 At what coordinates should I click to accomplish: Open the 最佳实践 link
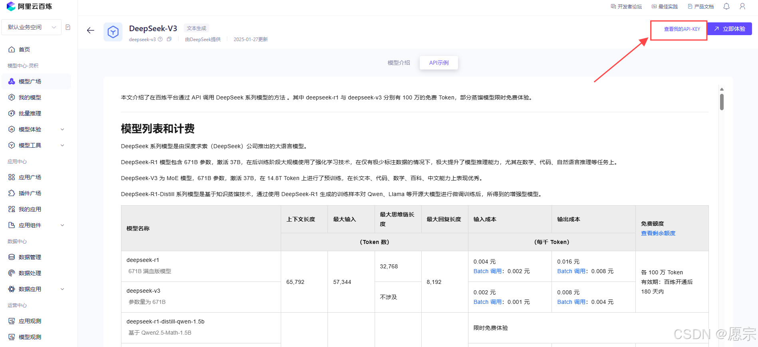(665, 6)
